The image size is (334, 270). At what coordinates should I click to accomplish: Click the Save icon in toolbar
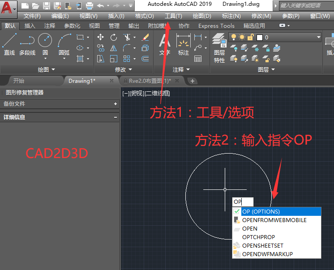coord(46,6)
